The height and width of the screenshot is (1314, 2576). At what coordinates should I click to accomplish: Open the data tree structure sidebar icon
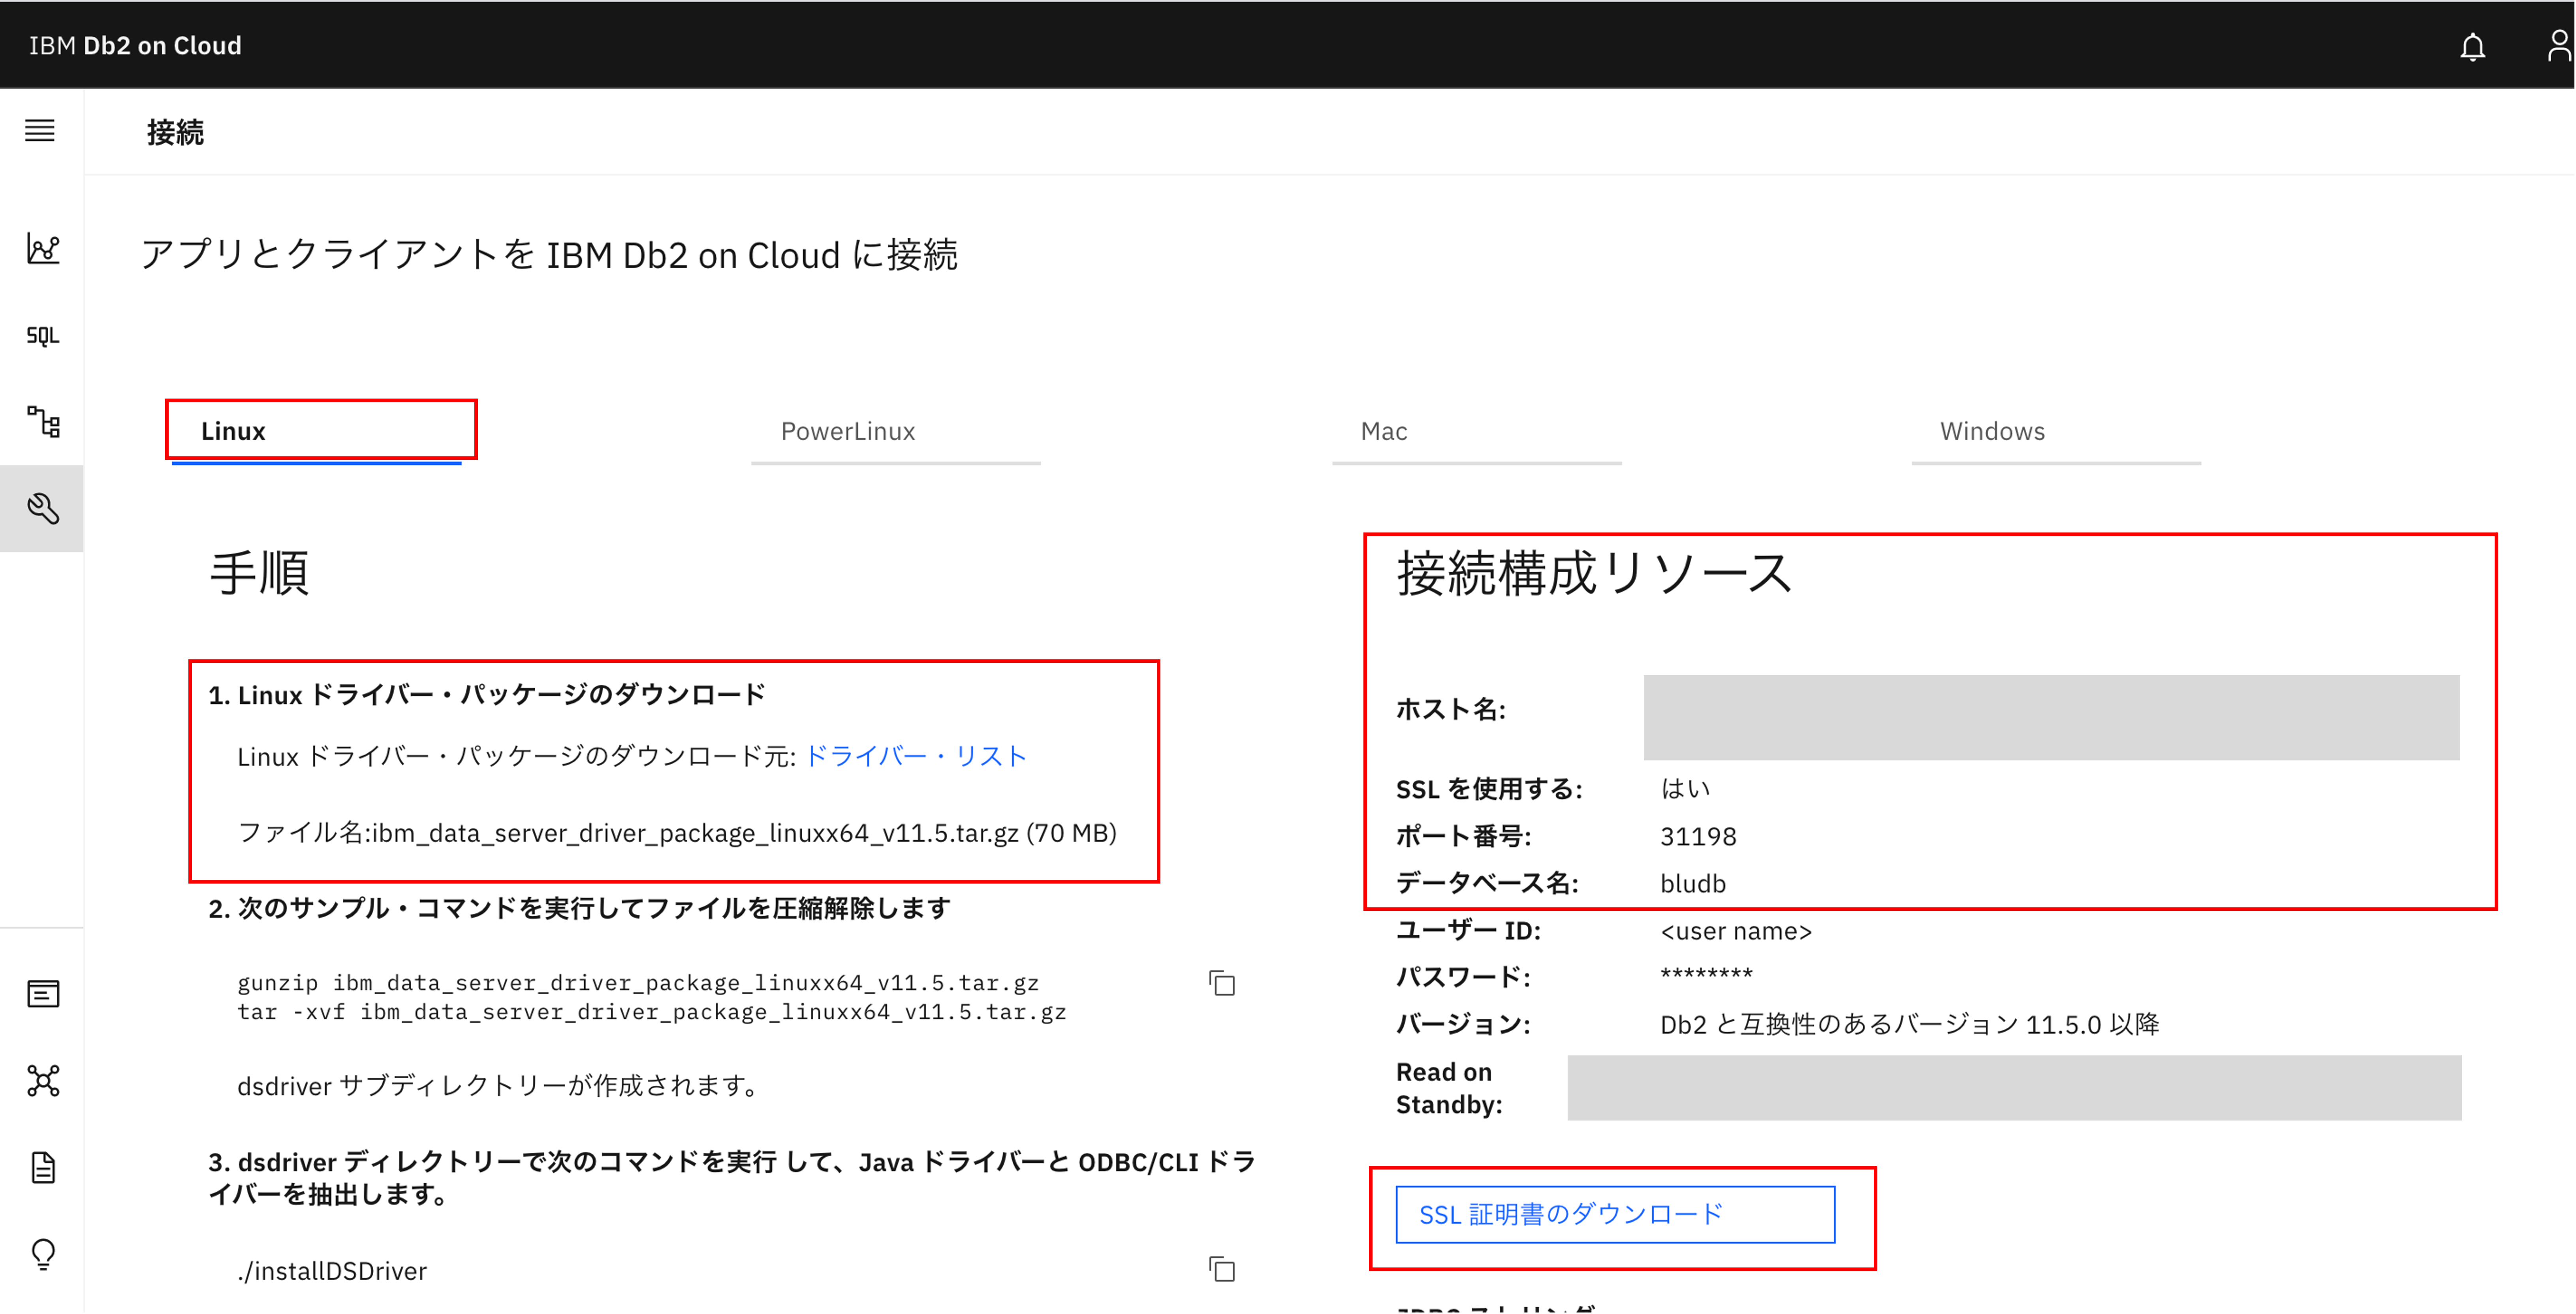pyautogui.click(x=43, y=422)
